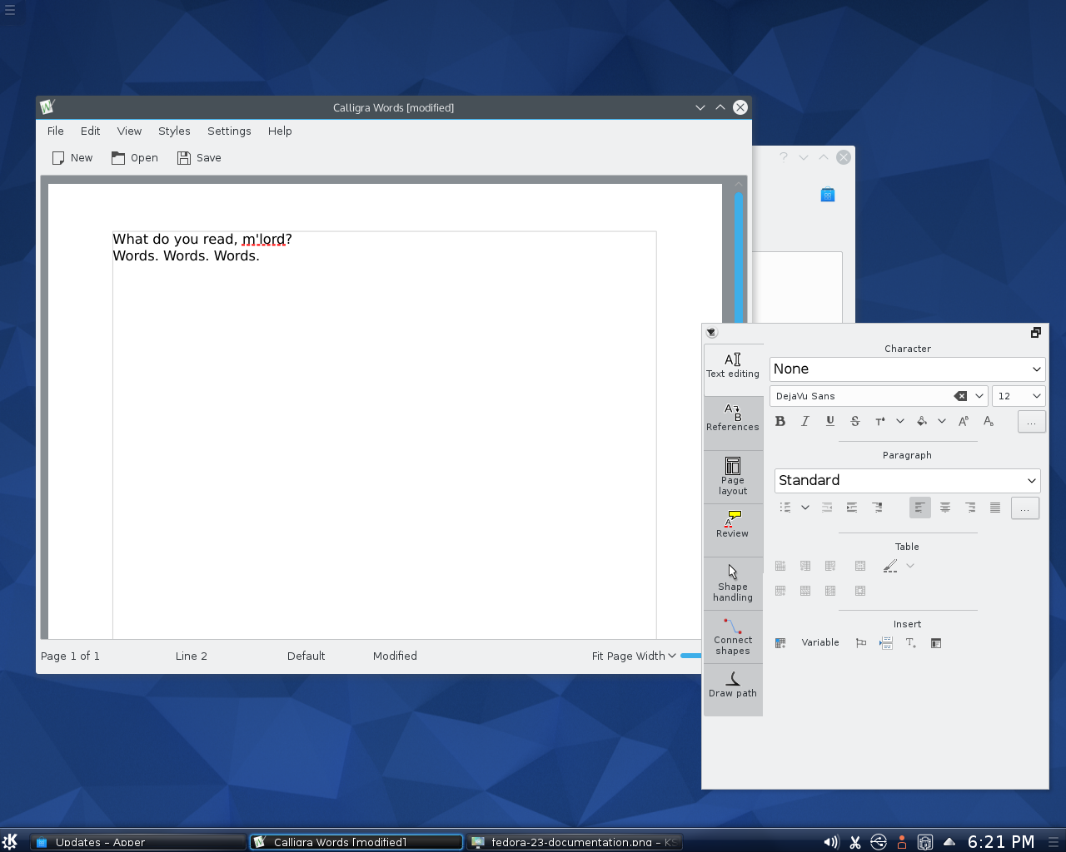1066x852 pixels.
Task: Toggle strikethrough formatting
Action: 855,422
